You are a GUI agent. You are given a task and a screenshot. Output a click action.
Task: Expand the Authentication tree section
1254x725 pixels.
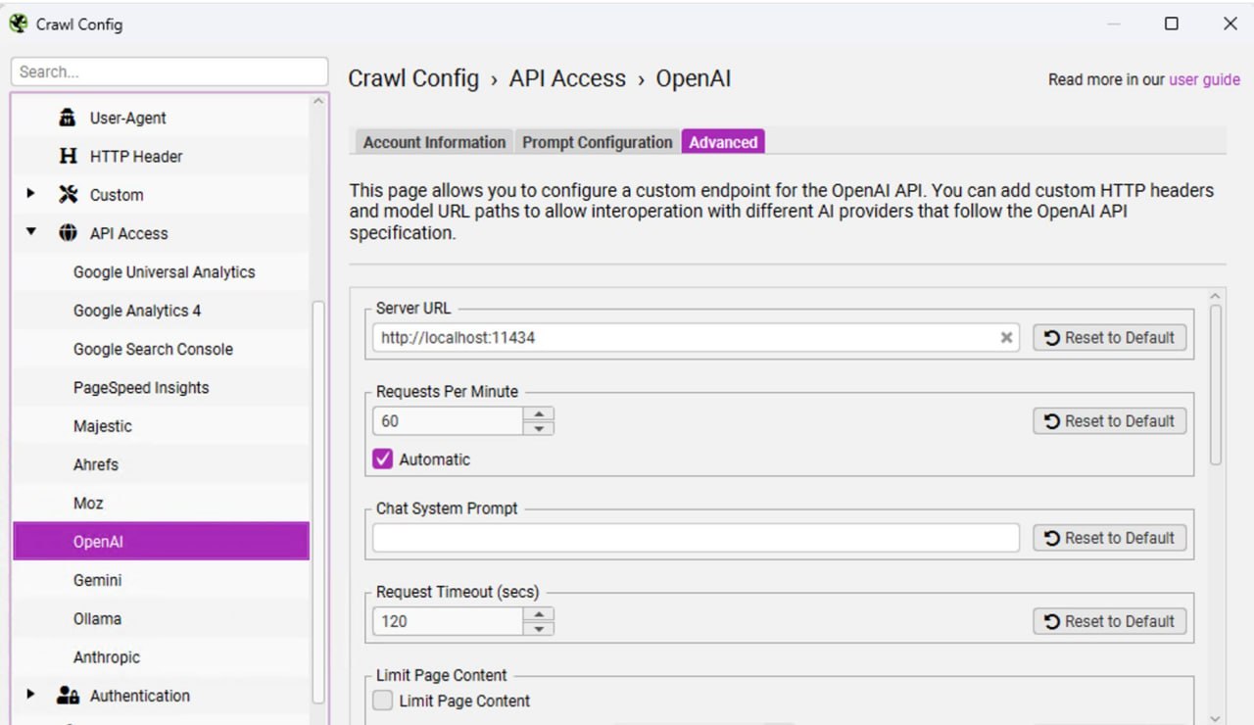pyautogui.click(x=31, y=695)
